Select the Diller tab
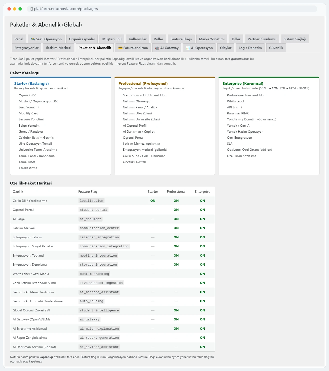The width and height of the screenshot is (329, 371). 236,39
